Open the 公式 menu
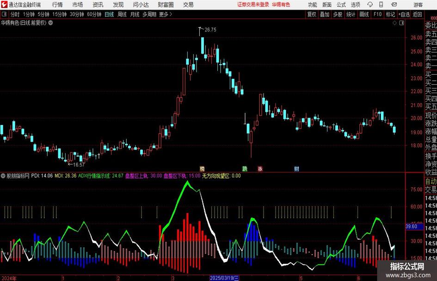The image size is (437, 281). [x=341, y=5]
